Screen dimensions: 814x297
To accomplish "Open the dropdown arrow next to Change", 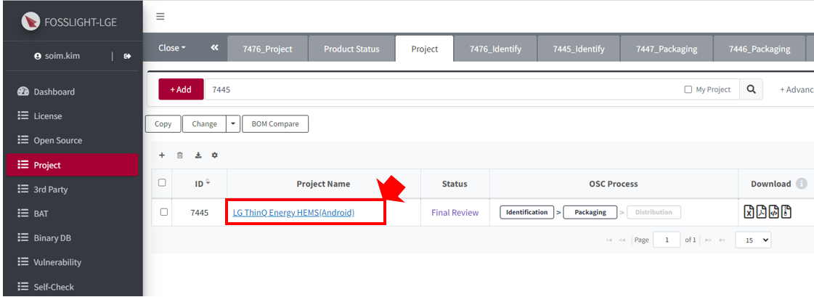I will pyautogui.click(x=233, y=124).
